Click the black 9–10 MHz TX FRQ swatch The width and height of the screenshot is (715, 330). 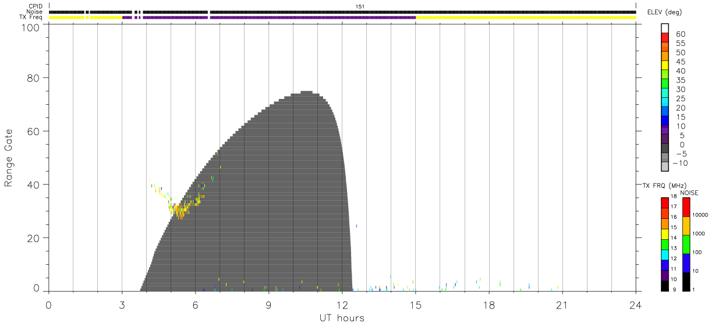(665, 286)
